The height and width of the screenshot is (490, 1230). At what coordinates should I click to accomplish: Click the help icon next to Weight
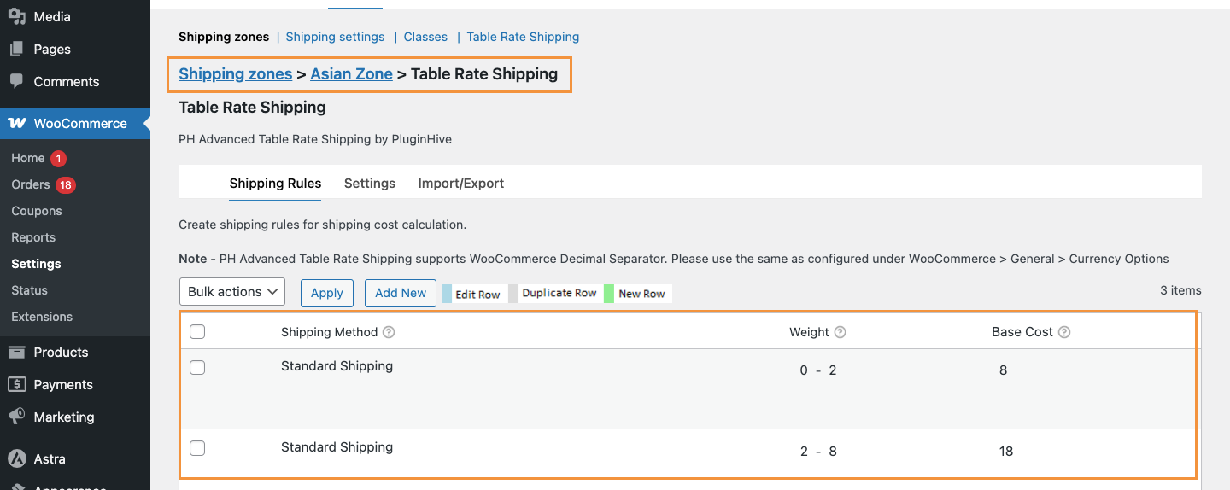[x=840, y=332]
